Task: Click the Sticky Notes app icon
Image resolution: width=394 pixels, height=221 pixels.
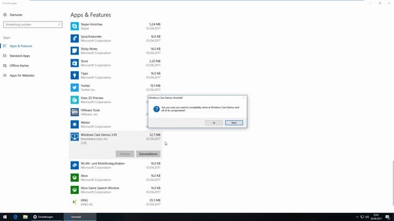Action: [x=74, y=50]
